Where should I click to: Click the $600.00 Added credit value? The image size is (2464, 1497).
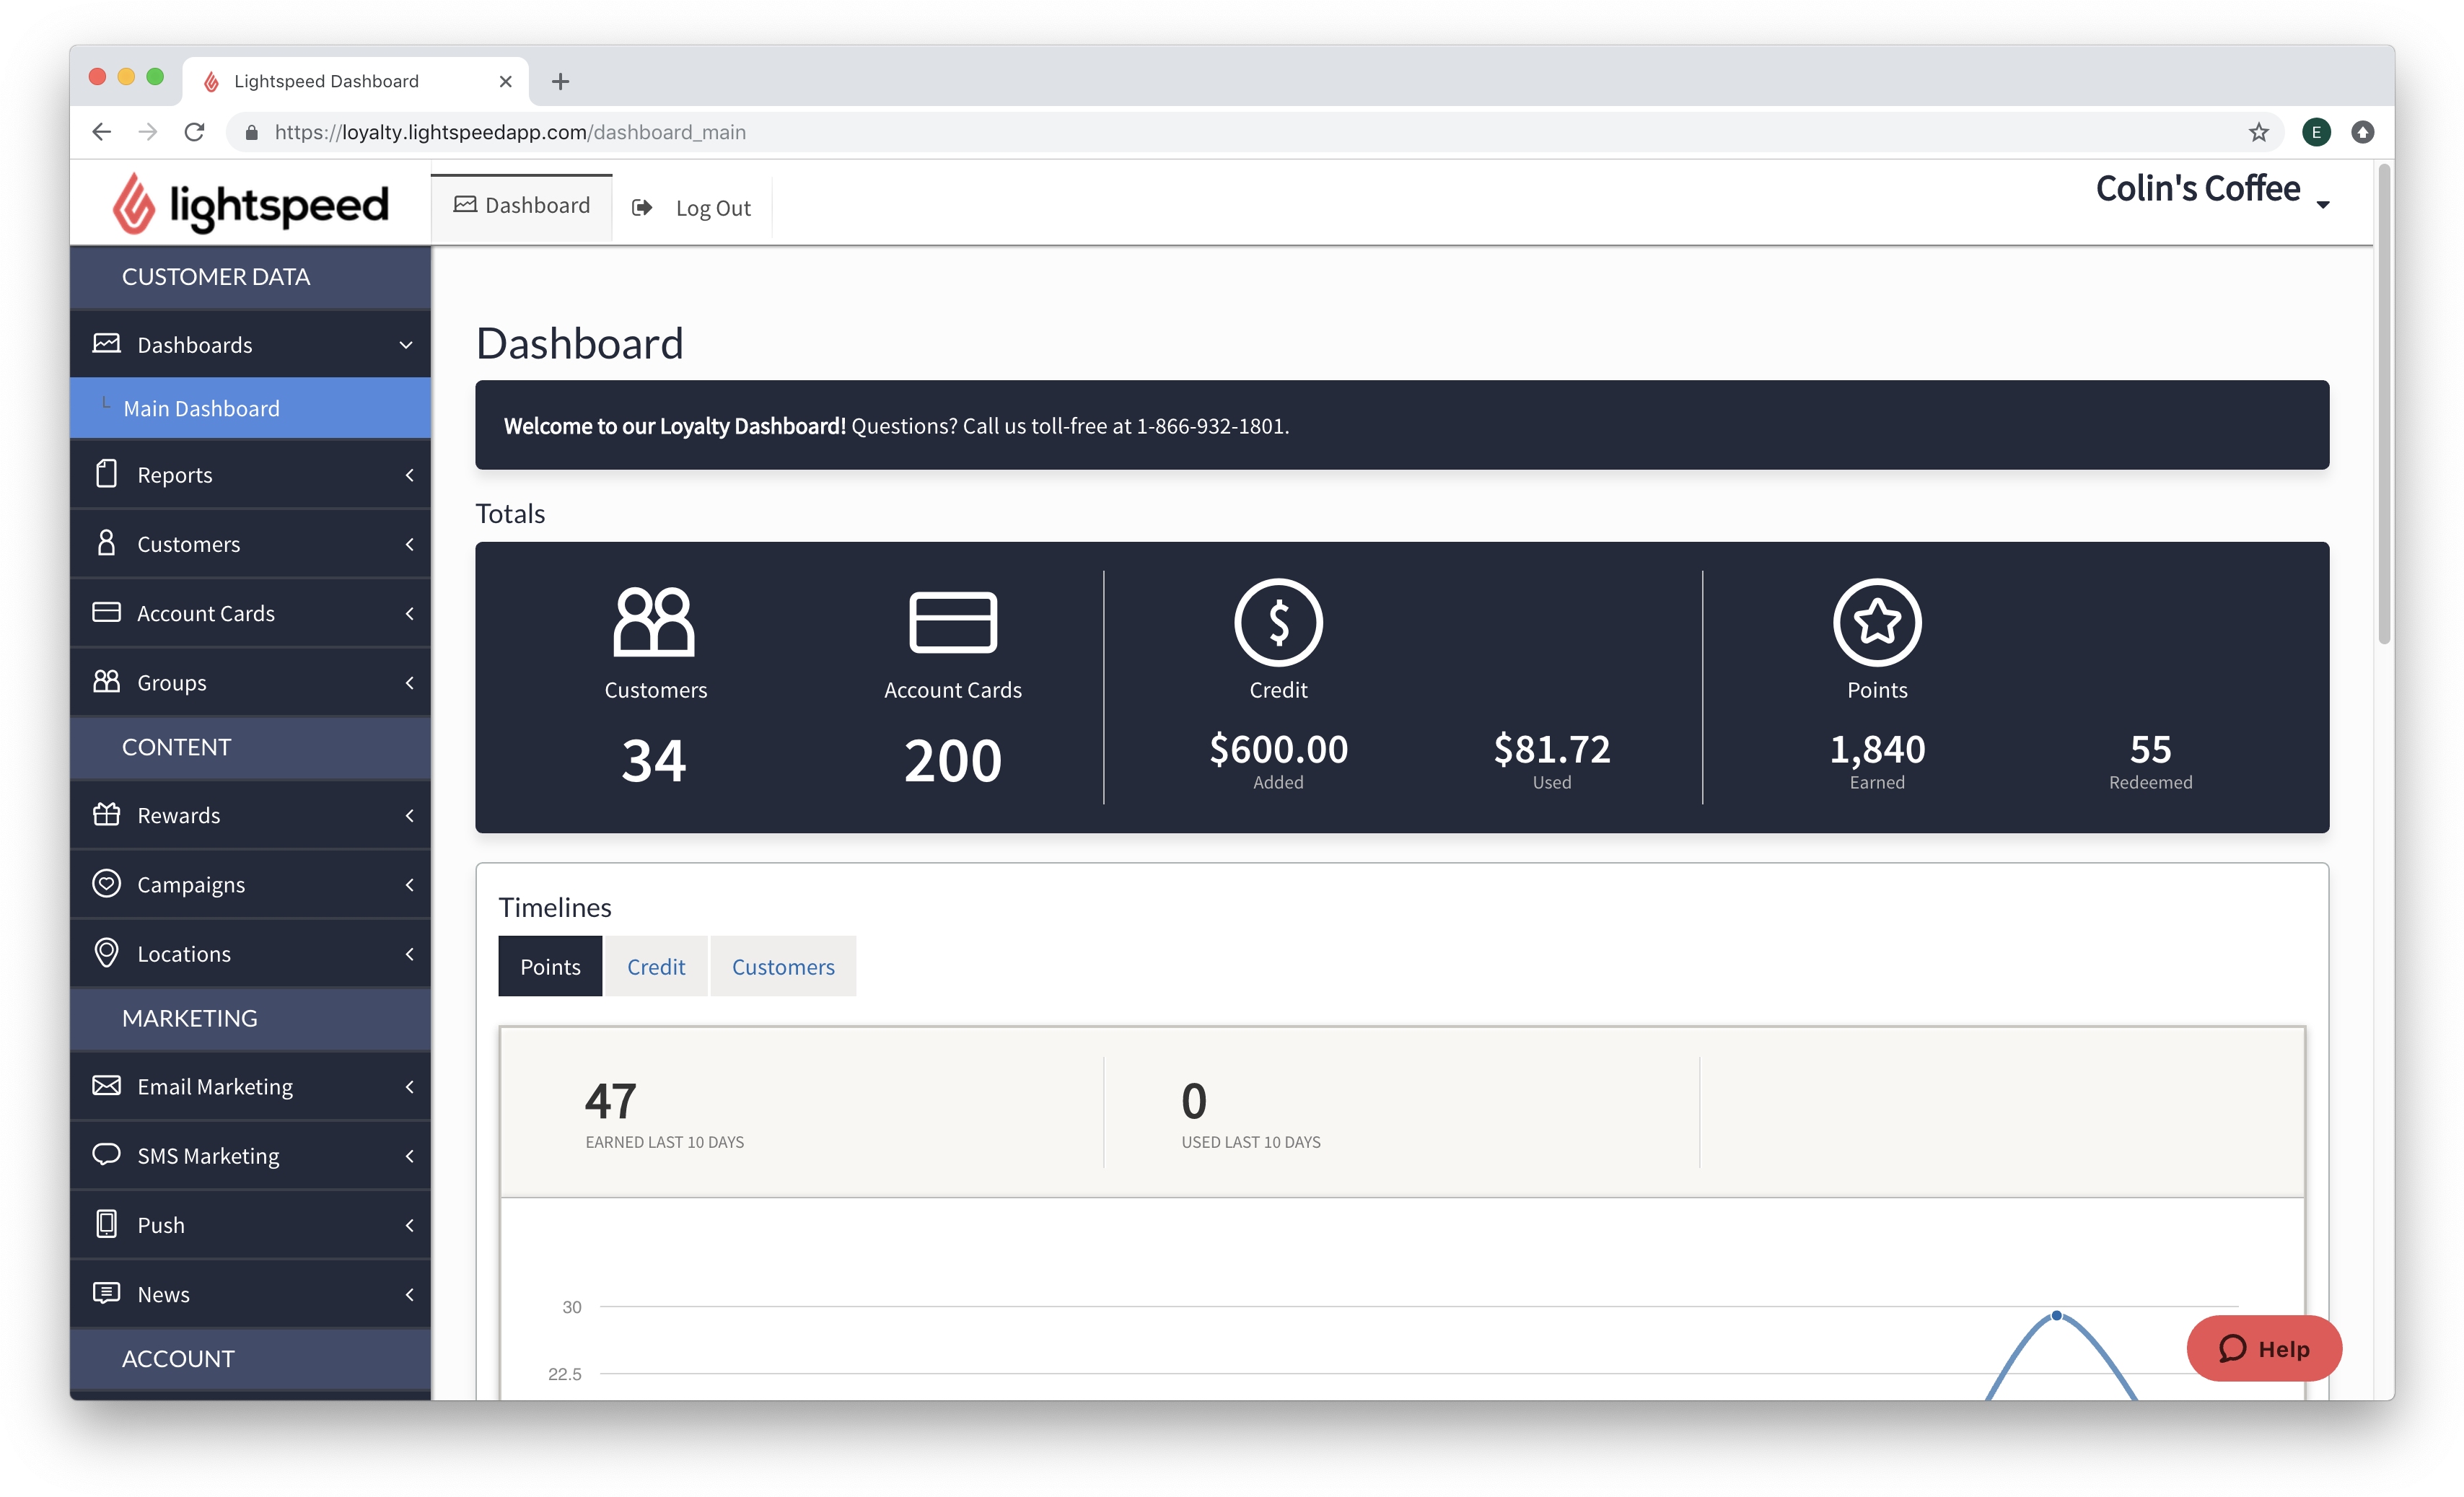pos(1278,749)
